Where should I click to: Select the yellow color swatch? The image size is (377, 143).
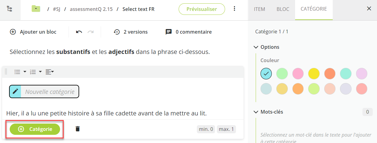(x=314, y=73)
